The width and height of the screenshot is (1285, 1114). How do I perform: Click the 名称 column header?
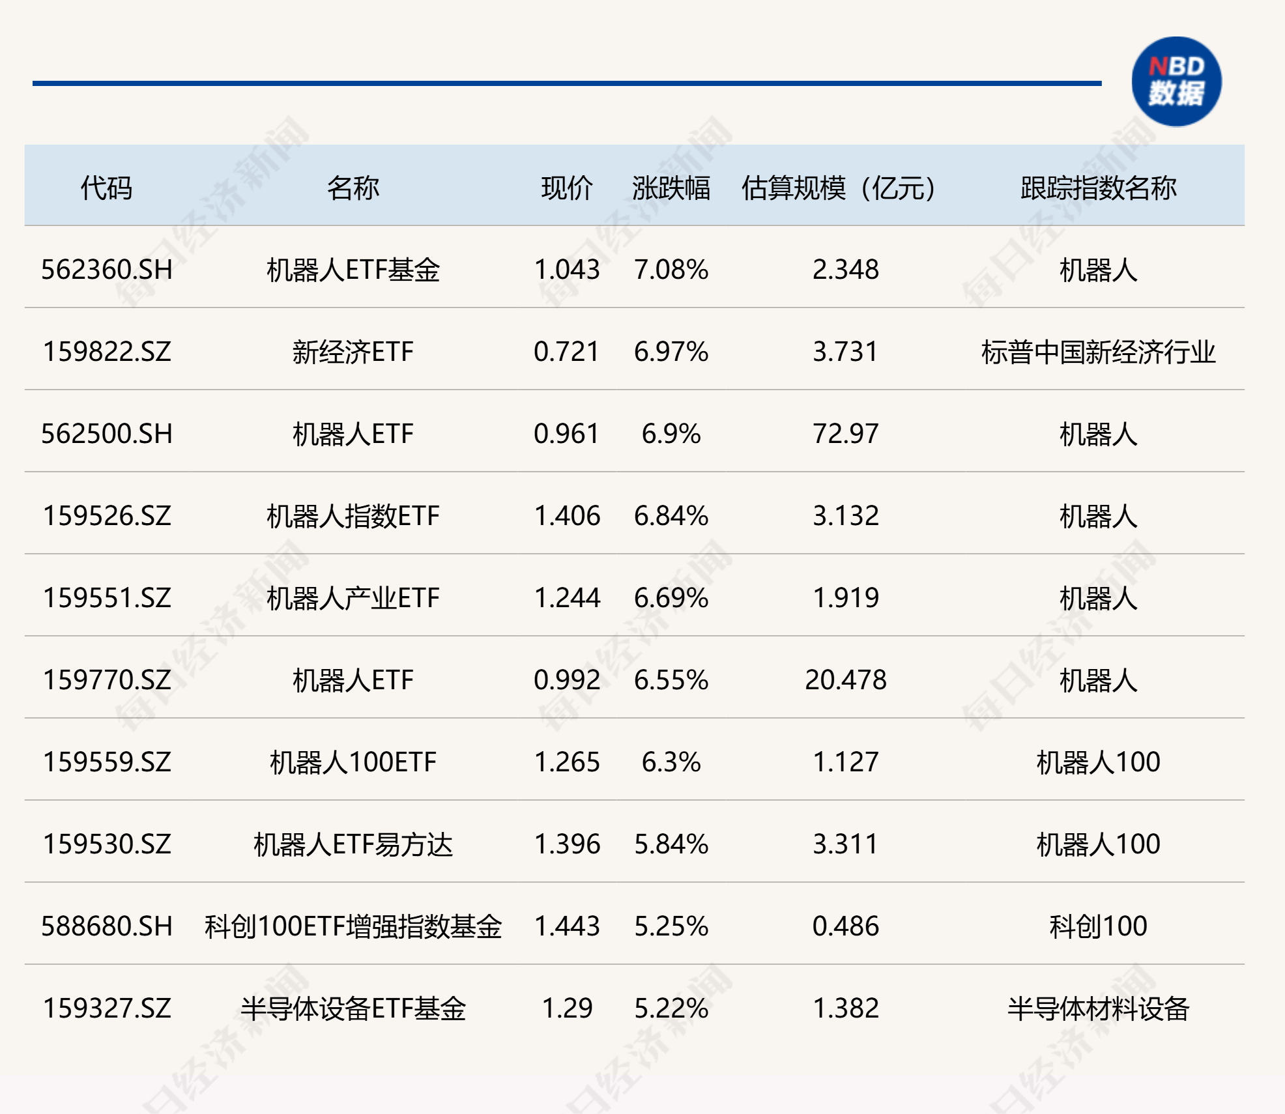click(x=355, y=186)
